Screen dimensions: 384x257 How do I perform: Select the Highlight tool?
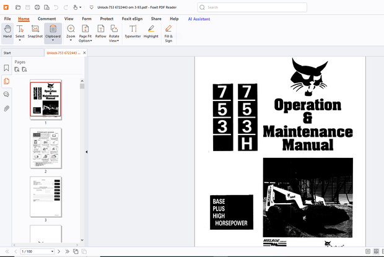[151, 32]
